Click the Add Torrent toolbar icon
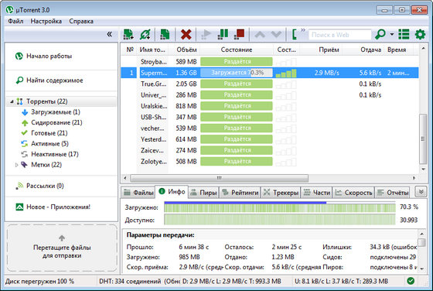 point(128,34)
